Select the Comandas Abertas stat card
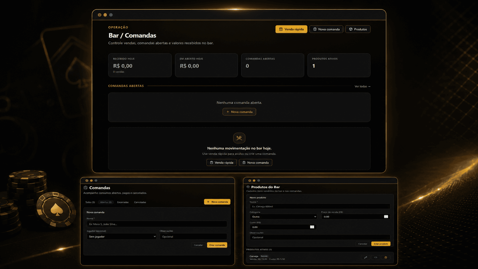 pos(272,65)
